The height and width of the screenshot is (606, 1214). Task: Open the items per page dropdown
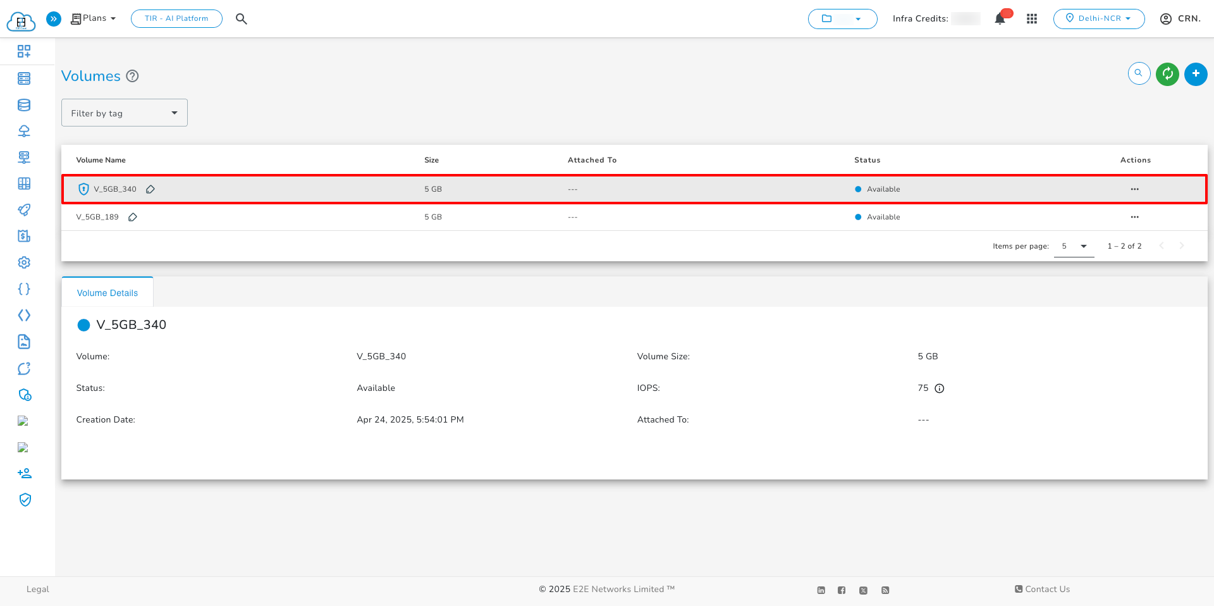(x=1074, y=246)
